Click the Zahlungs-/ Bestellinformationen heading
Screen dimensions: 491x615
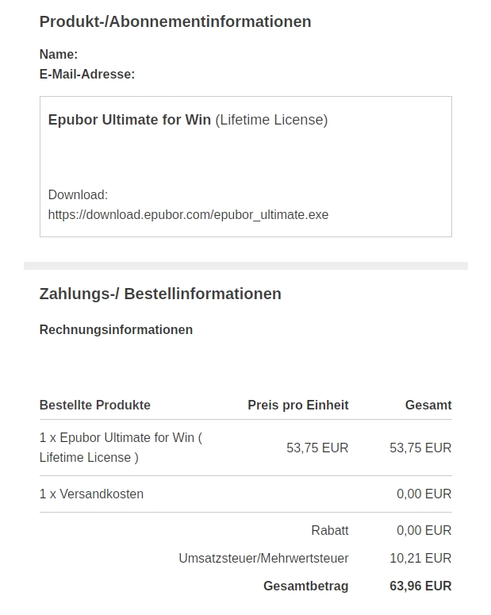(160, 294)
